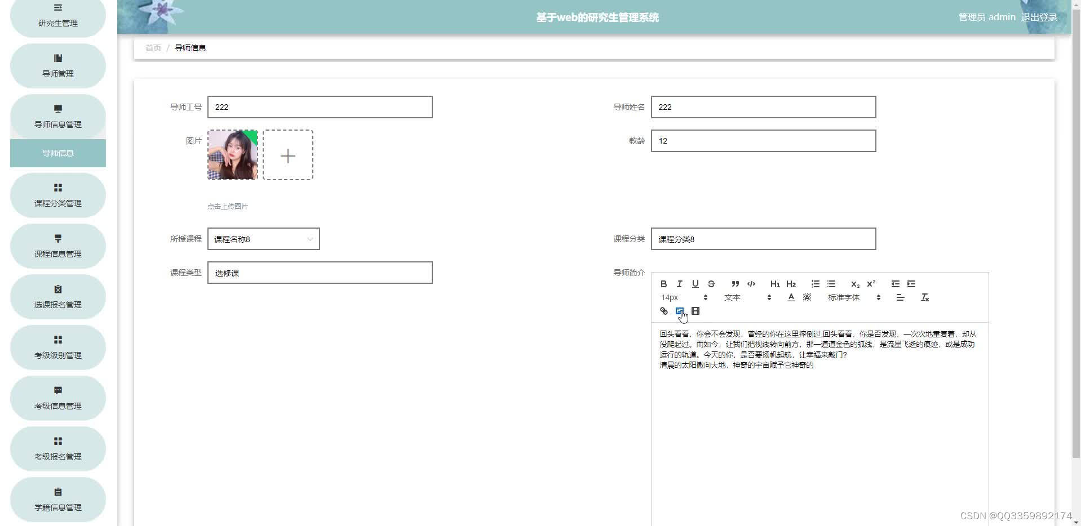Click the 导师信息 breadcrumb label
This screenshot has height=526, width=1081.
pos(190,48)
